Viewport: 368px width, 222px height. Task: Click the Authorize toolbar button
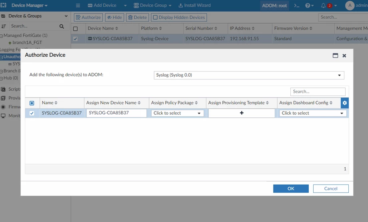(88, 17)
